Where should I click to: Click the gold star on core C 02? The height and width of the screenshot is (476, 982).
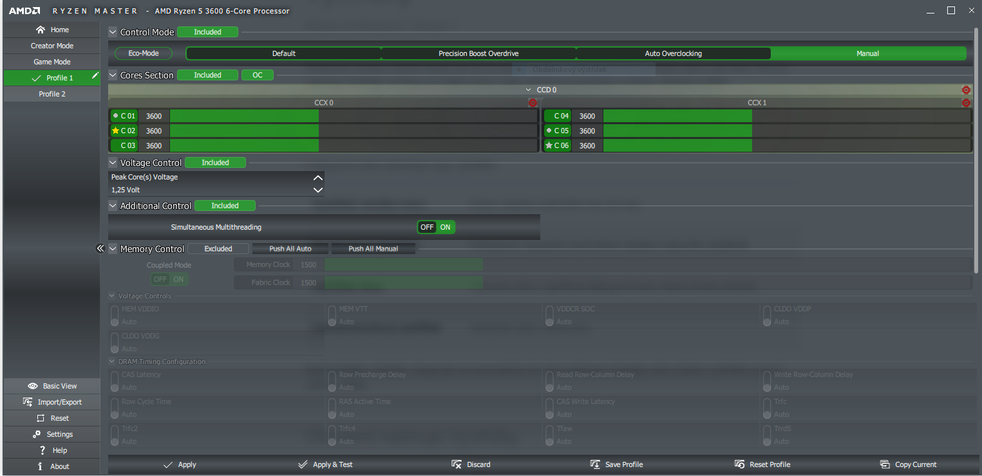click(116, 131)
